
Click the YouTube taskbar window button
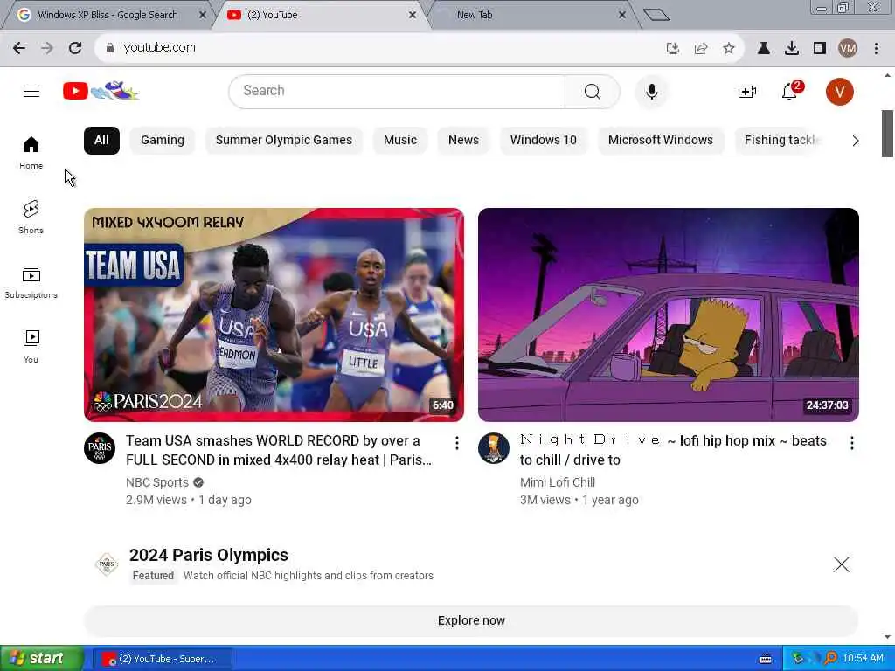163,659
